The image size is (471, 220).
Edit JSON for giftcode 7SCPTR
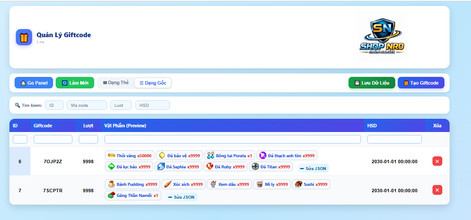tap(181, 197)
